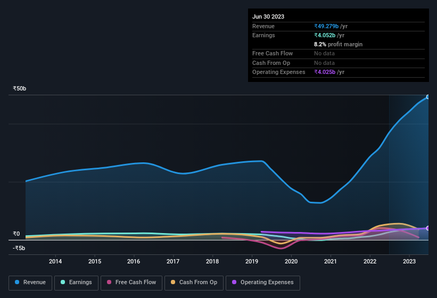Click the 2020 x-axis label

pyautogui.click(x=291, y=261)
